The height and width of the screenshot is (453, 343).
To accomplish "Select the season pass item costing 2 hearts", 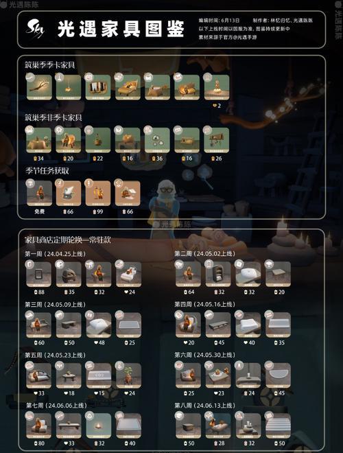I will (217, 87).
